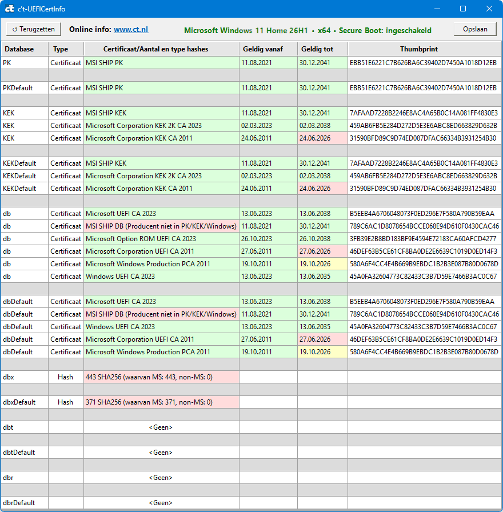The image size is (503, 512).
Task: Close the c't-UEFICertInfo window
Action: coord(489,9)
